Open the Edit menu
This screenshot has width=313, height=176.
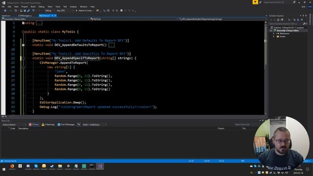click(9, 6)
